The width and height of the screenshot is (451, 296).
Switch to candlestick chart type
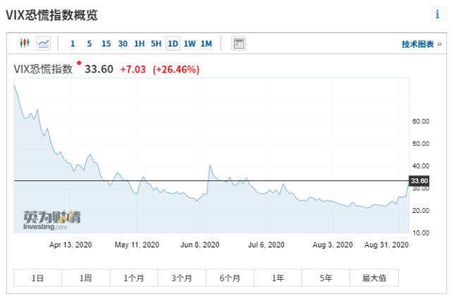coord(25,44)
